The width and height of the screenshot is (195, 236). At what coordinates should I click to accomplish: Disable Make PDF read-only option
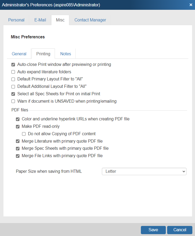point(18,126)
